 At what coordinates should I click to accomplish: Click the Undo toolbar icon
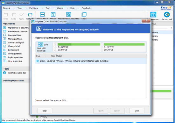pos(6,15)
